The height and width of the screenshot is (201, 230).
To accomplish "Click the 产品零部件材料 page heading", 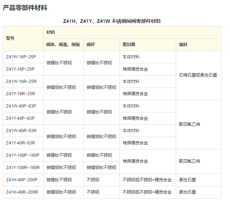I will click(x=25, y=8).
